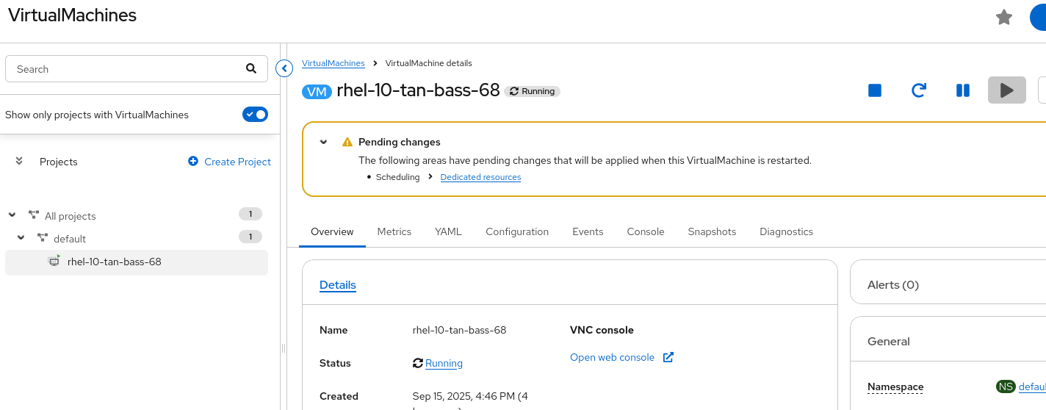Screen dimensions: 1046x410
Task: Open the Snapshots tab
Action: click(x=711, y=231)
